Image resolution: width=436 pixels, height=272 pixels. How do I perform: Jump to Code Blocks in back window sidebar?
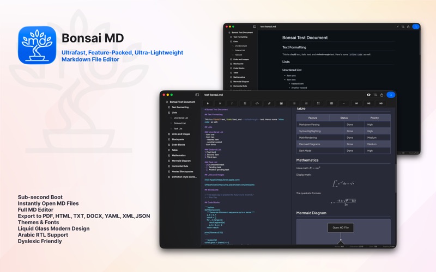238,69
